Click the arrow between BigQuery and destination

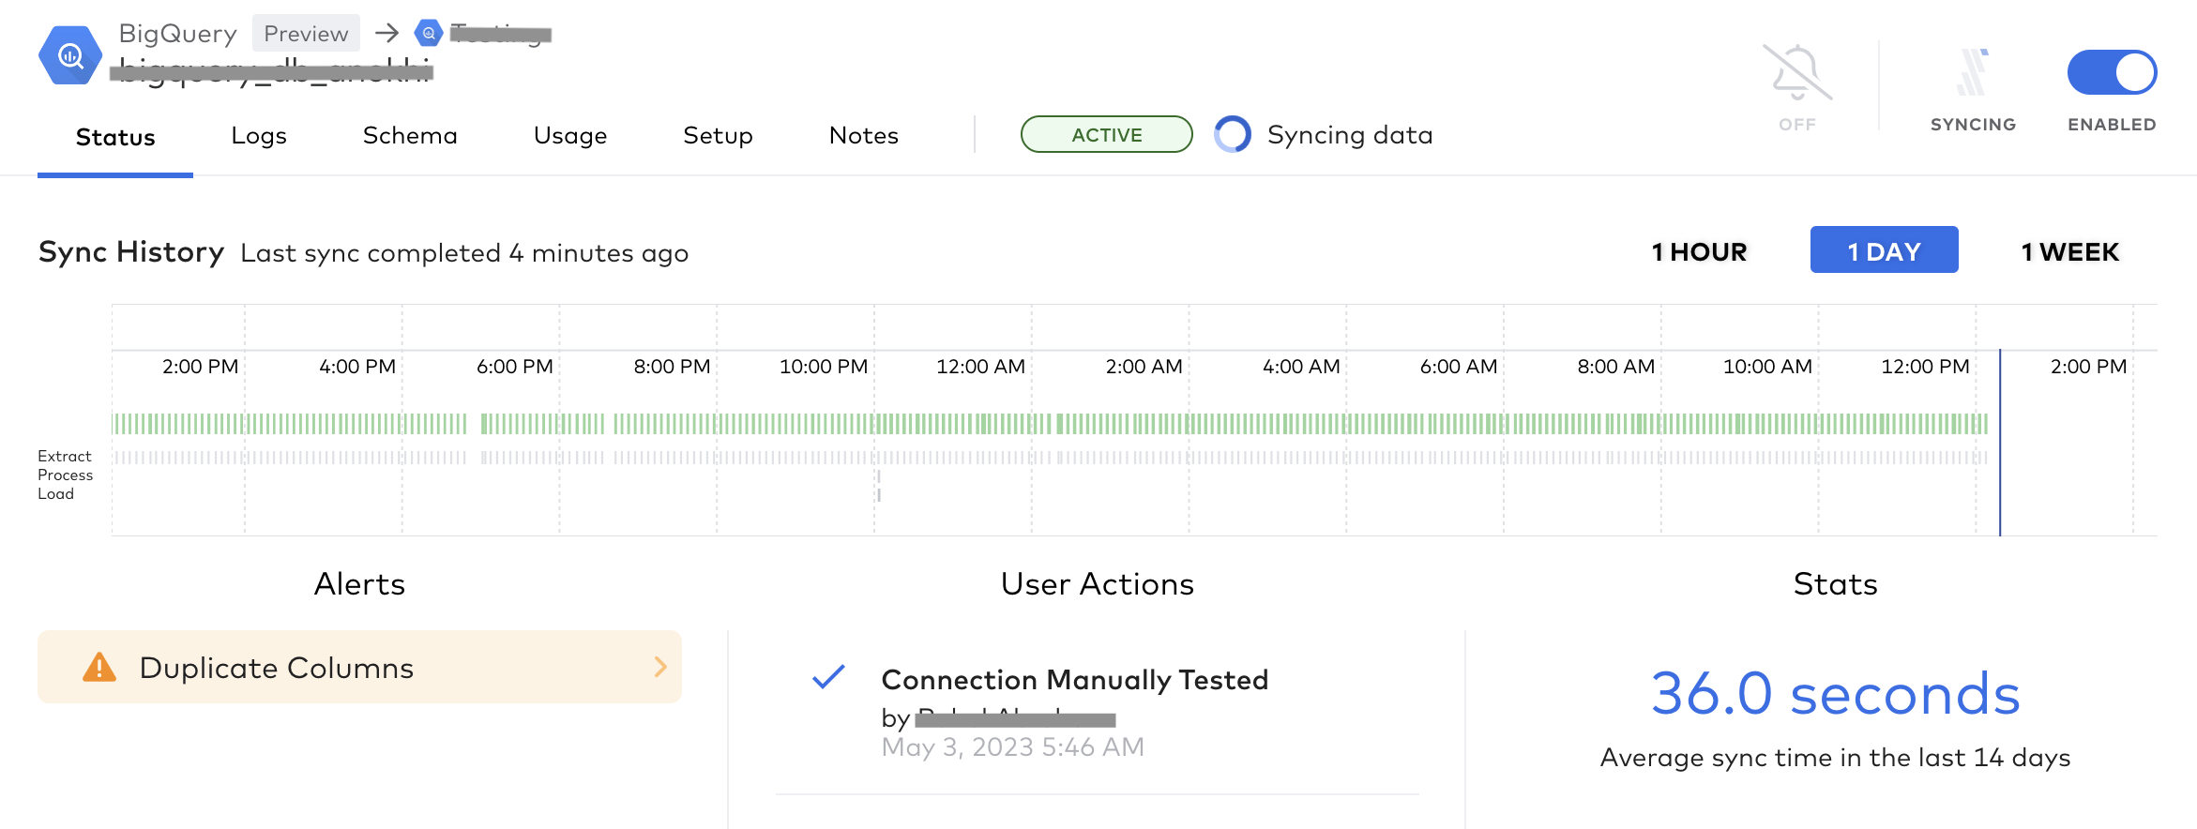tap(386, 34)
